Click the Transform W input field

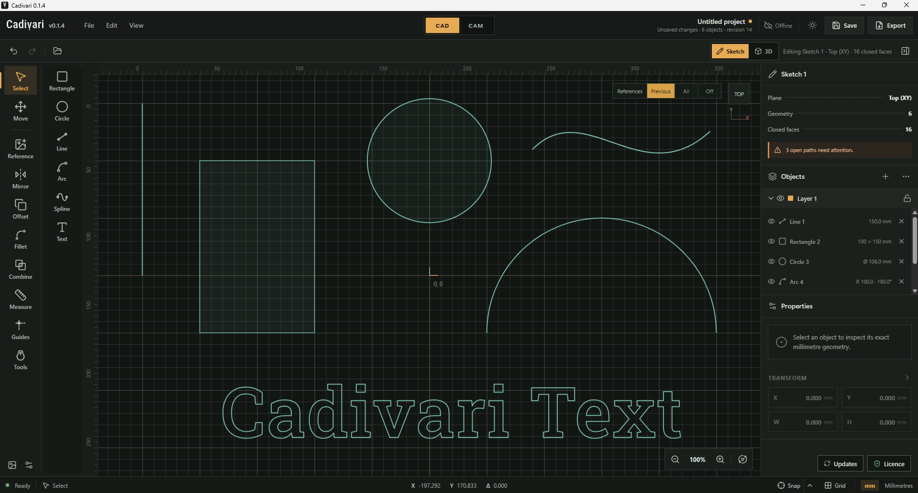pos(803,422)
